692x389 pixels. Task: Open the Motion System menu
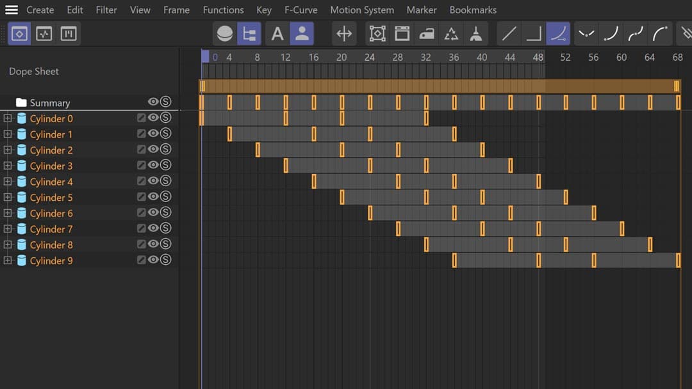(362, 10)
